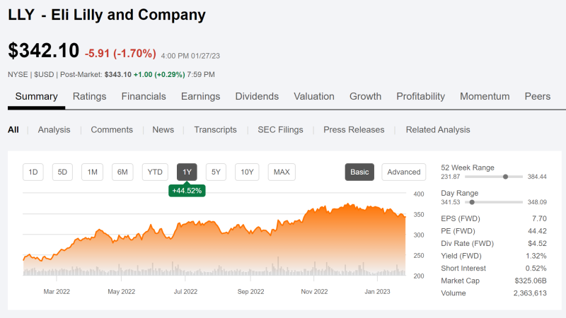Open the Related Analysis filter

click(438, 130)
